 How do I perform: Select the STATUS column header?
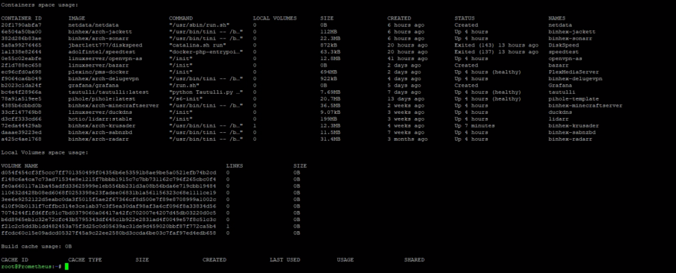coord(464,18)
